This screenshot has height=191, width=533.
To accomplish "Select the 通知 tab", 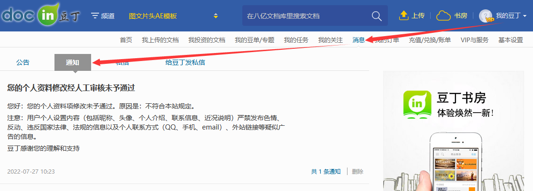I will click(x=73, y=62).
